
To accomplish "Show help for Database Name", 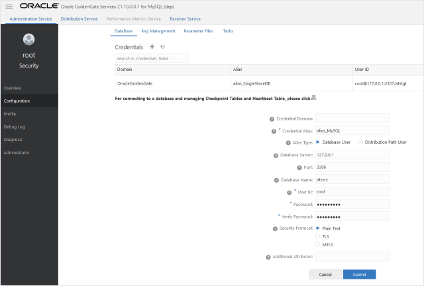I will (x=276, y=180).
